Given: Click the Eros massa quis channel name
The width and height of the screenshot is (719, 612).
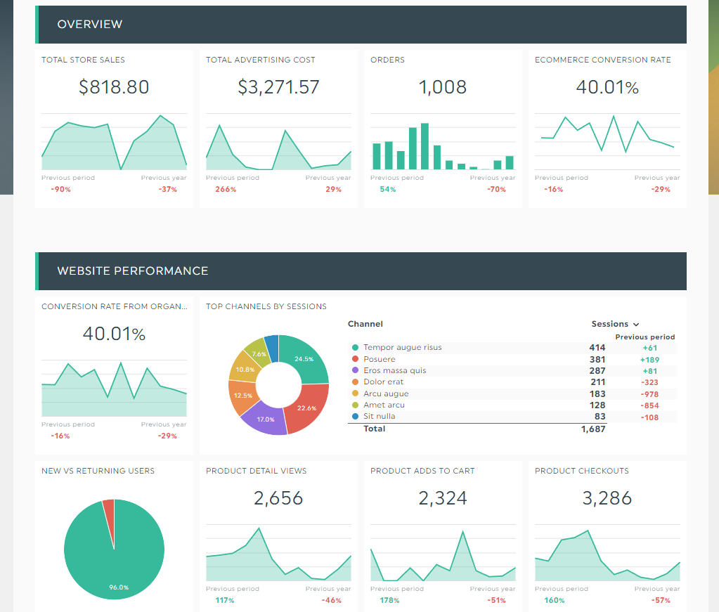Looking at the screenshot, I should (395, 370).
